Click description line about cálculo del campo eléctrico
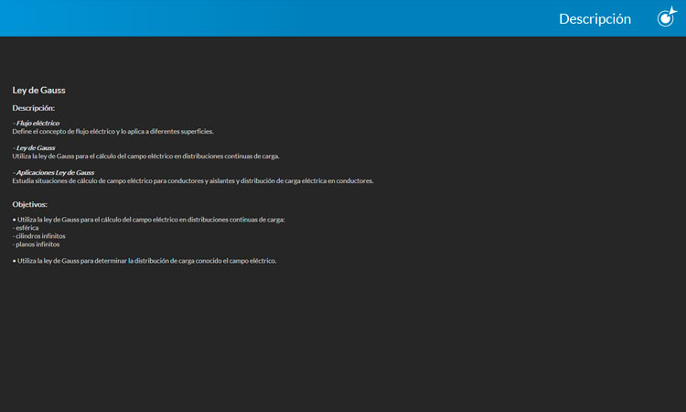The image size is (686, 412). coord(145,156)
